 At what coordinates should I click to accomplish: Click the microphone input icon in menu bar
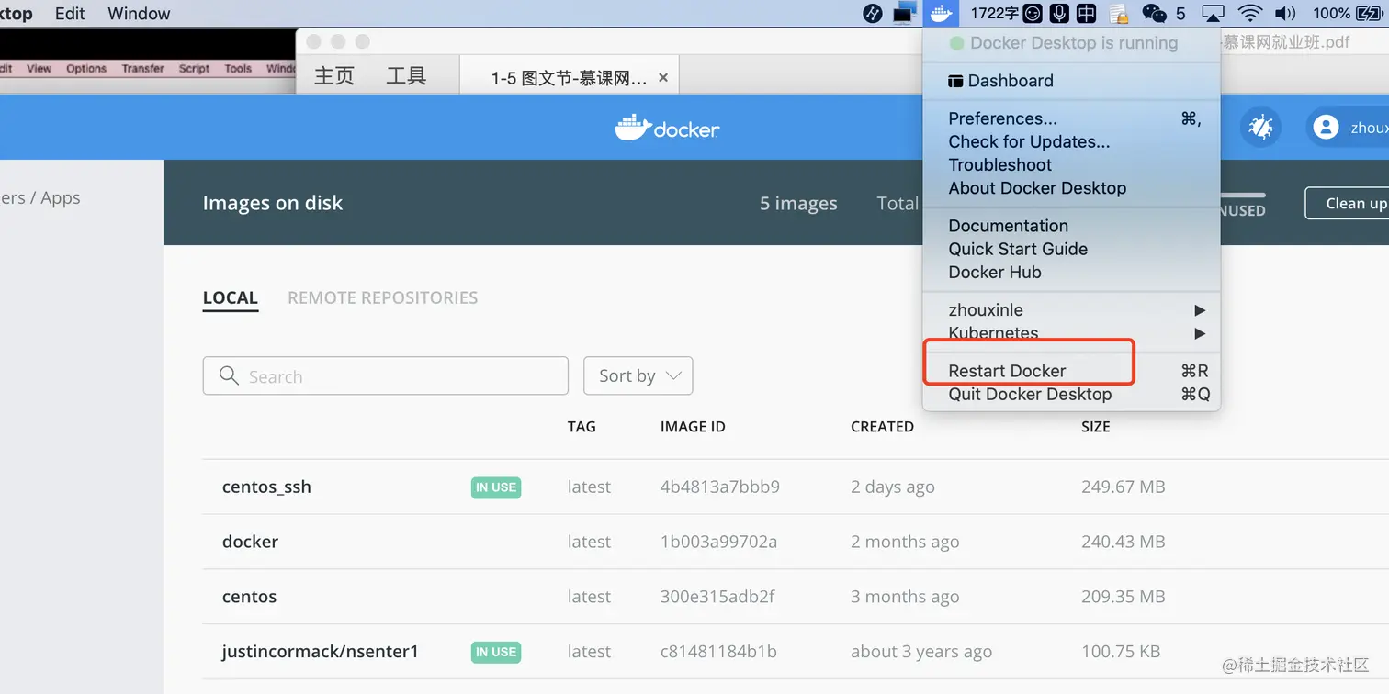tap(1059, 13)
